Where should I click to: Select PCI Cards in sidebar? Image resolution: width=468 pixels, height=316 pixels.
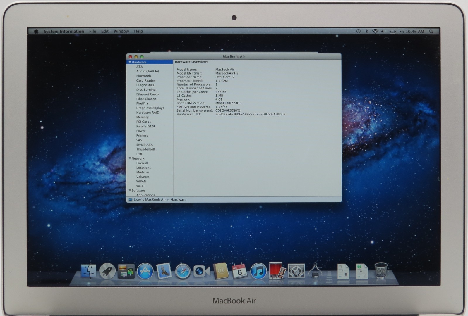click(x=143, y=122)
